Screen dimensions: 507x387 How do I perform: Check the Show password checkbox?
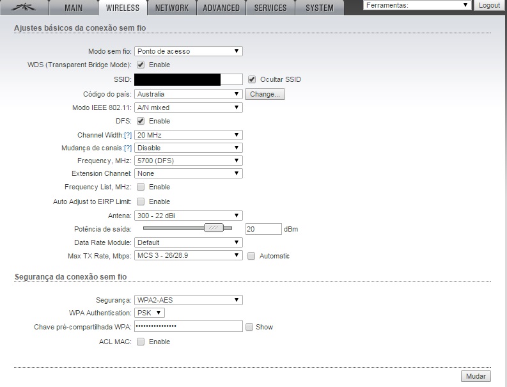coord(249,327)
